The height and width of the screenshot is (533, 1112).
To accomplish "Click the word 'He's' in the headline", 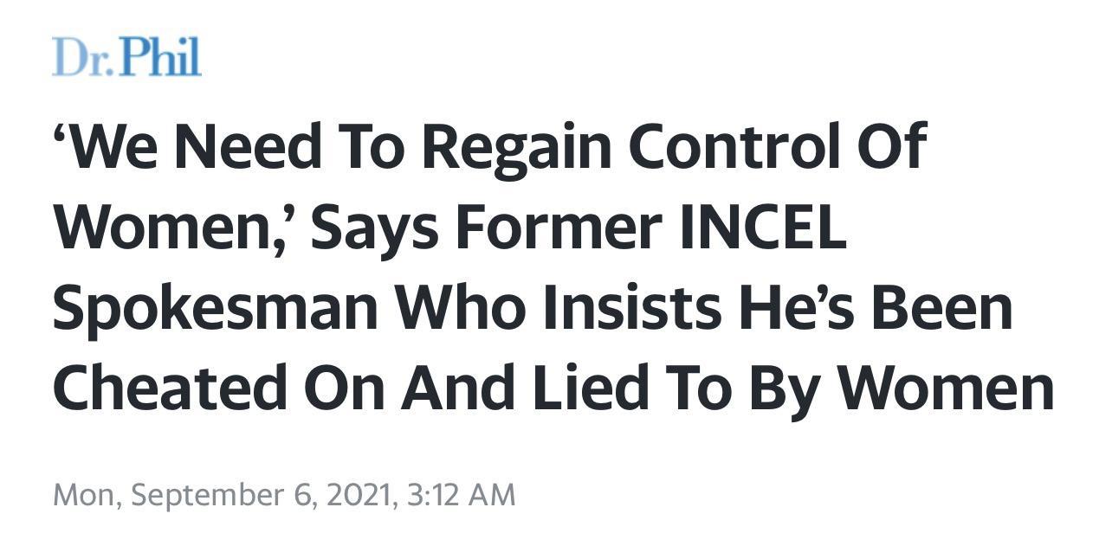I will click(798, 307).
